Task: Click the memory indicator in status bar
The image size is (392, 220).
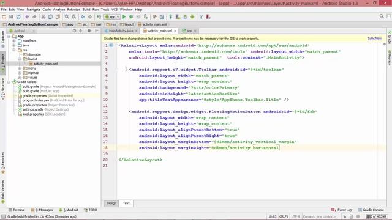Action: click(377, 216)
